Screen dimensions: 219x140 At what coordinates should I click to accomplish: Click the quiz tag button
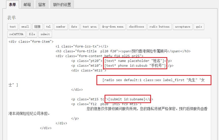(x=199, y=27)
